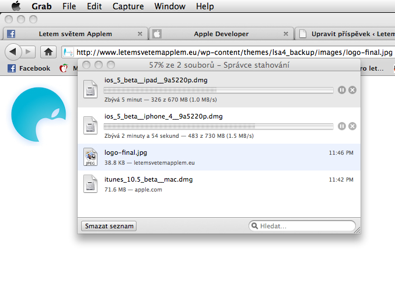The width and height of the screenshot is (395, 285).
Task: Close the Apple Developer tab
Action: (x=286, y=34)
